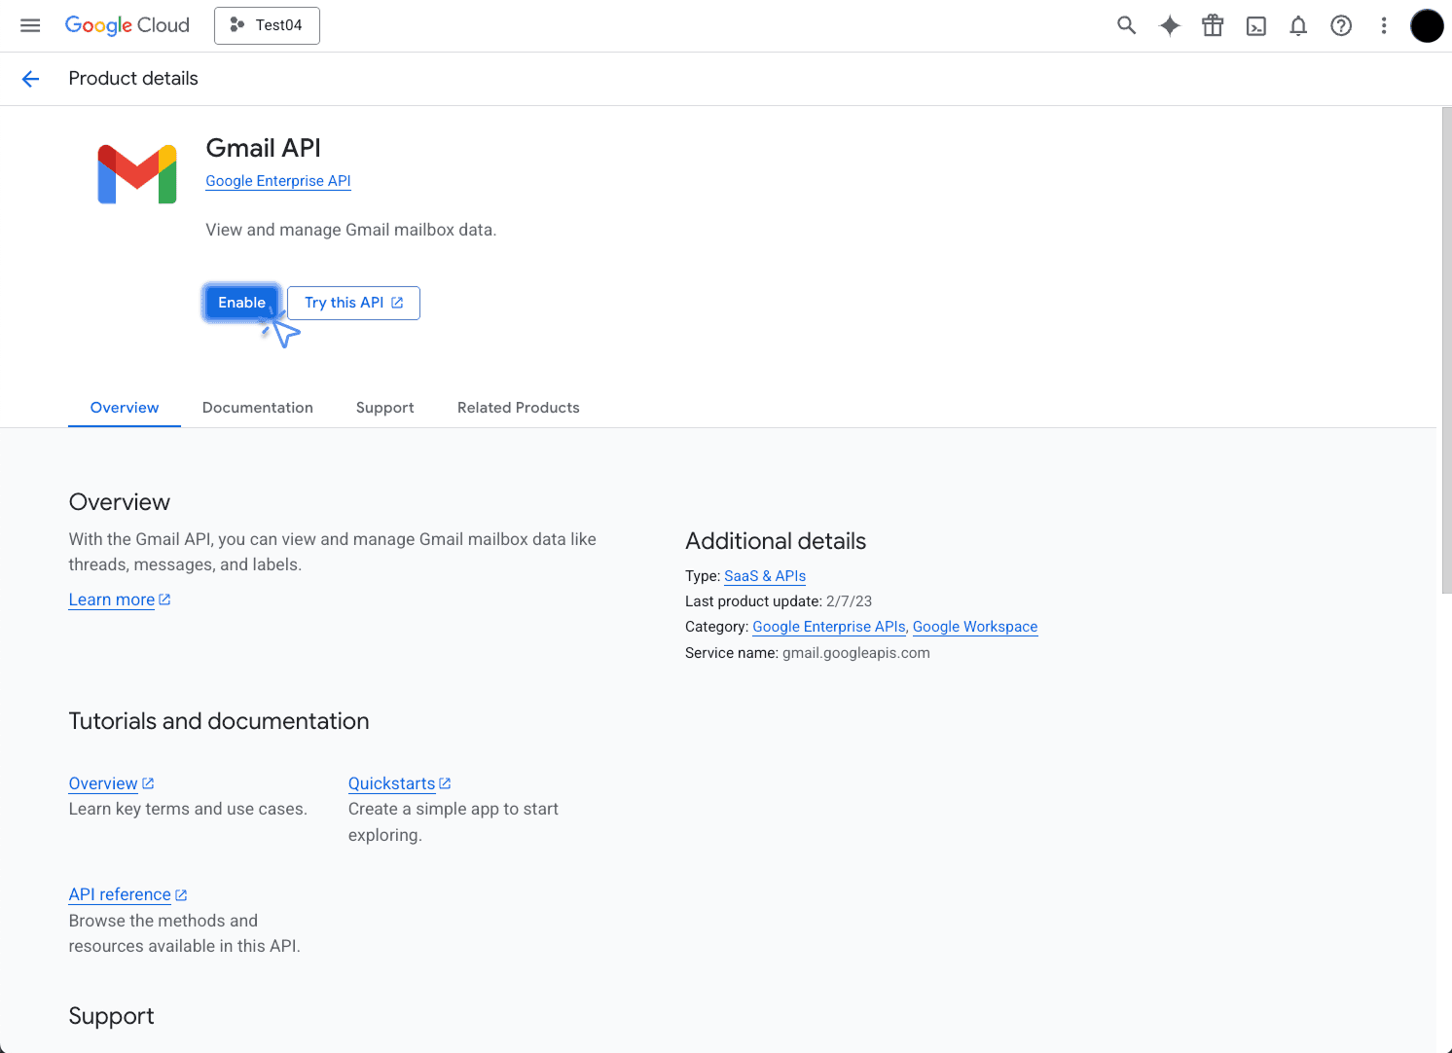Click the 'Tutorials and documentation' heading
Viewport: 1452px width, 1053px height.
coord(219,721)
